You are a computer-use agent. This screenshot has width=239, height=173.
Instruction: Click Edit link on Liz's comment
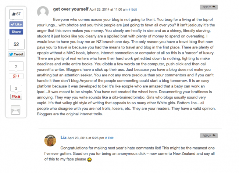point(110,138)
